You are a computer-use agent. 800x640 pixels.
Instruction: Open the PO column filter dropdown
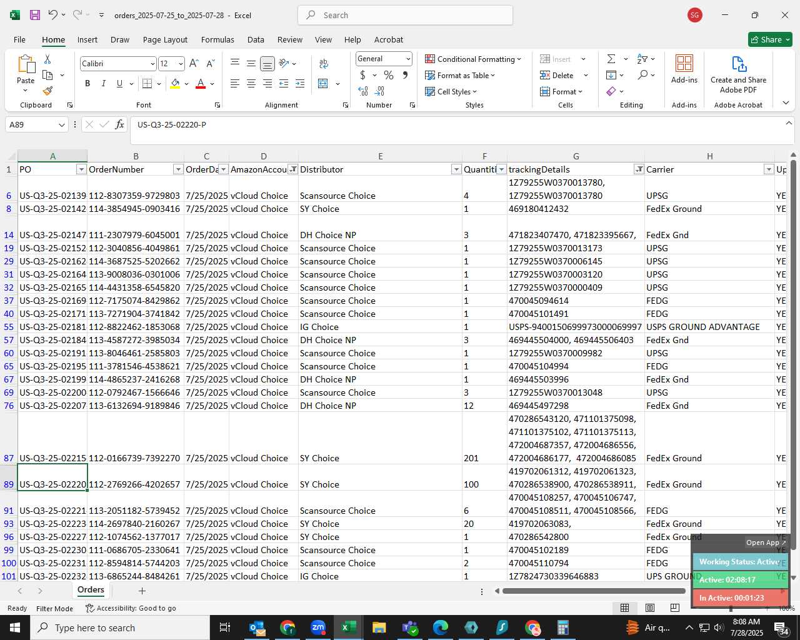pos(81,169)
